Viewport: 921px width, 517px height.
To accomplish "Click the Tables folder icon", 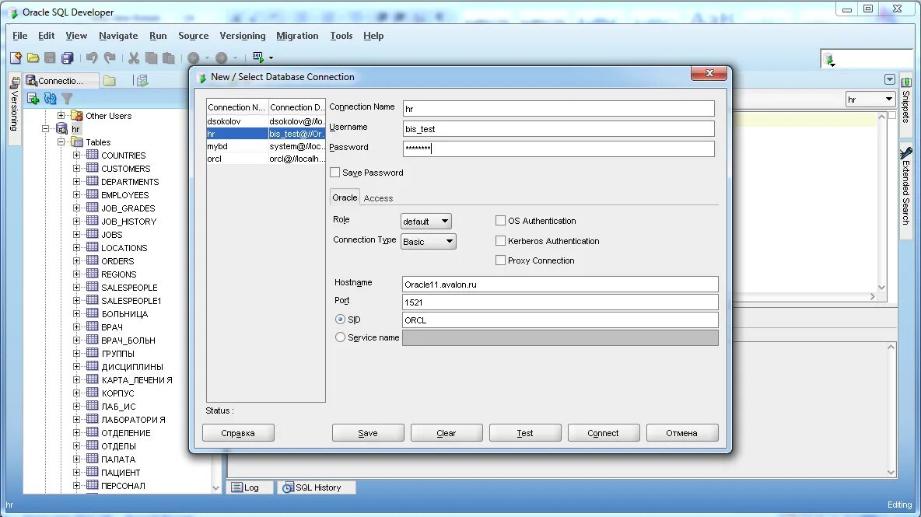I will [x=76, y=142].
